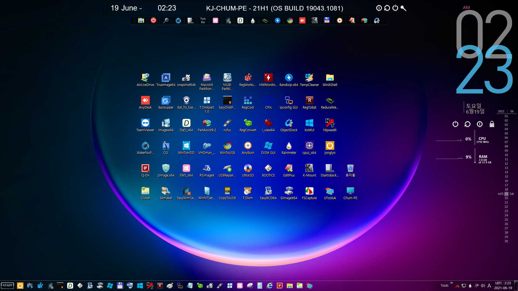
Task: Launch HWMonitor desktop shortcut
Action: coord(268,80)
